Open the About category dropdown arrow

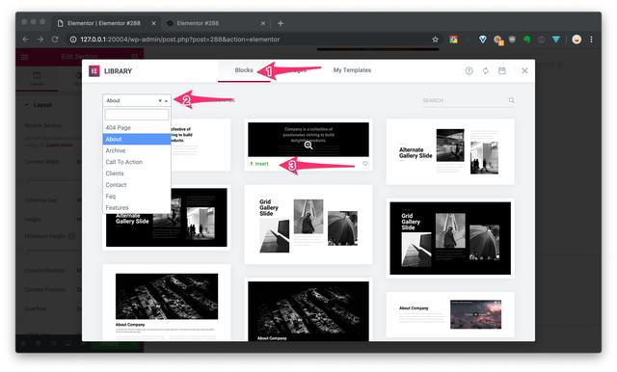point(167,101)
